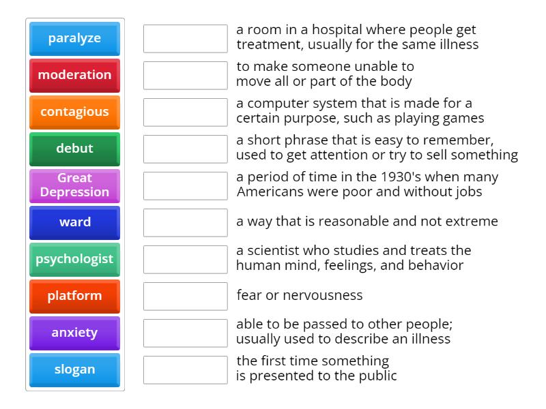The height and width of the screenshot is (409, 546).
Task: Select blank box next to short phrase definition
Action: 186,149
